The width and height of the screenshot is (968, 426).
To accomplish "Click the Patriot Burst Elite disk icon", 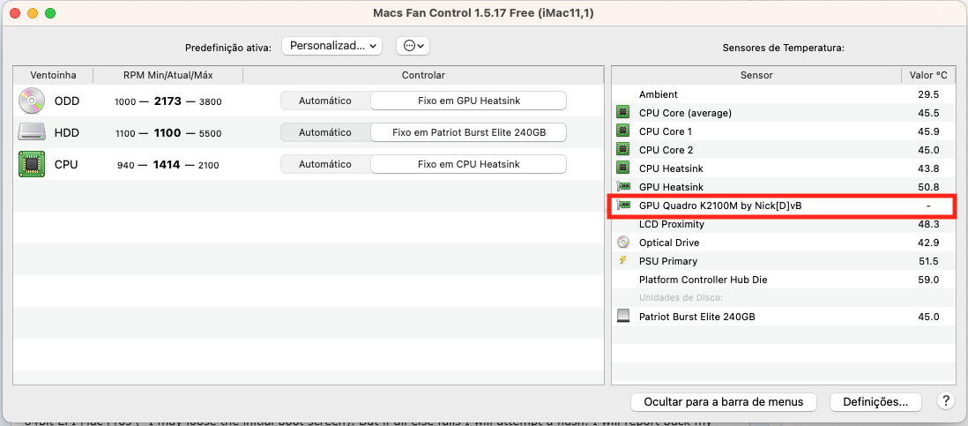I will tap(623, 317).
